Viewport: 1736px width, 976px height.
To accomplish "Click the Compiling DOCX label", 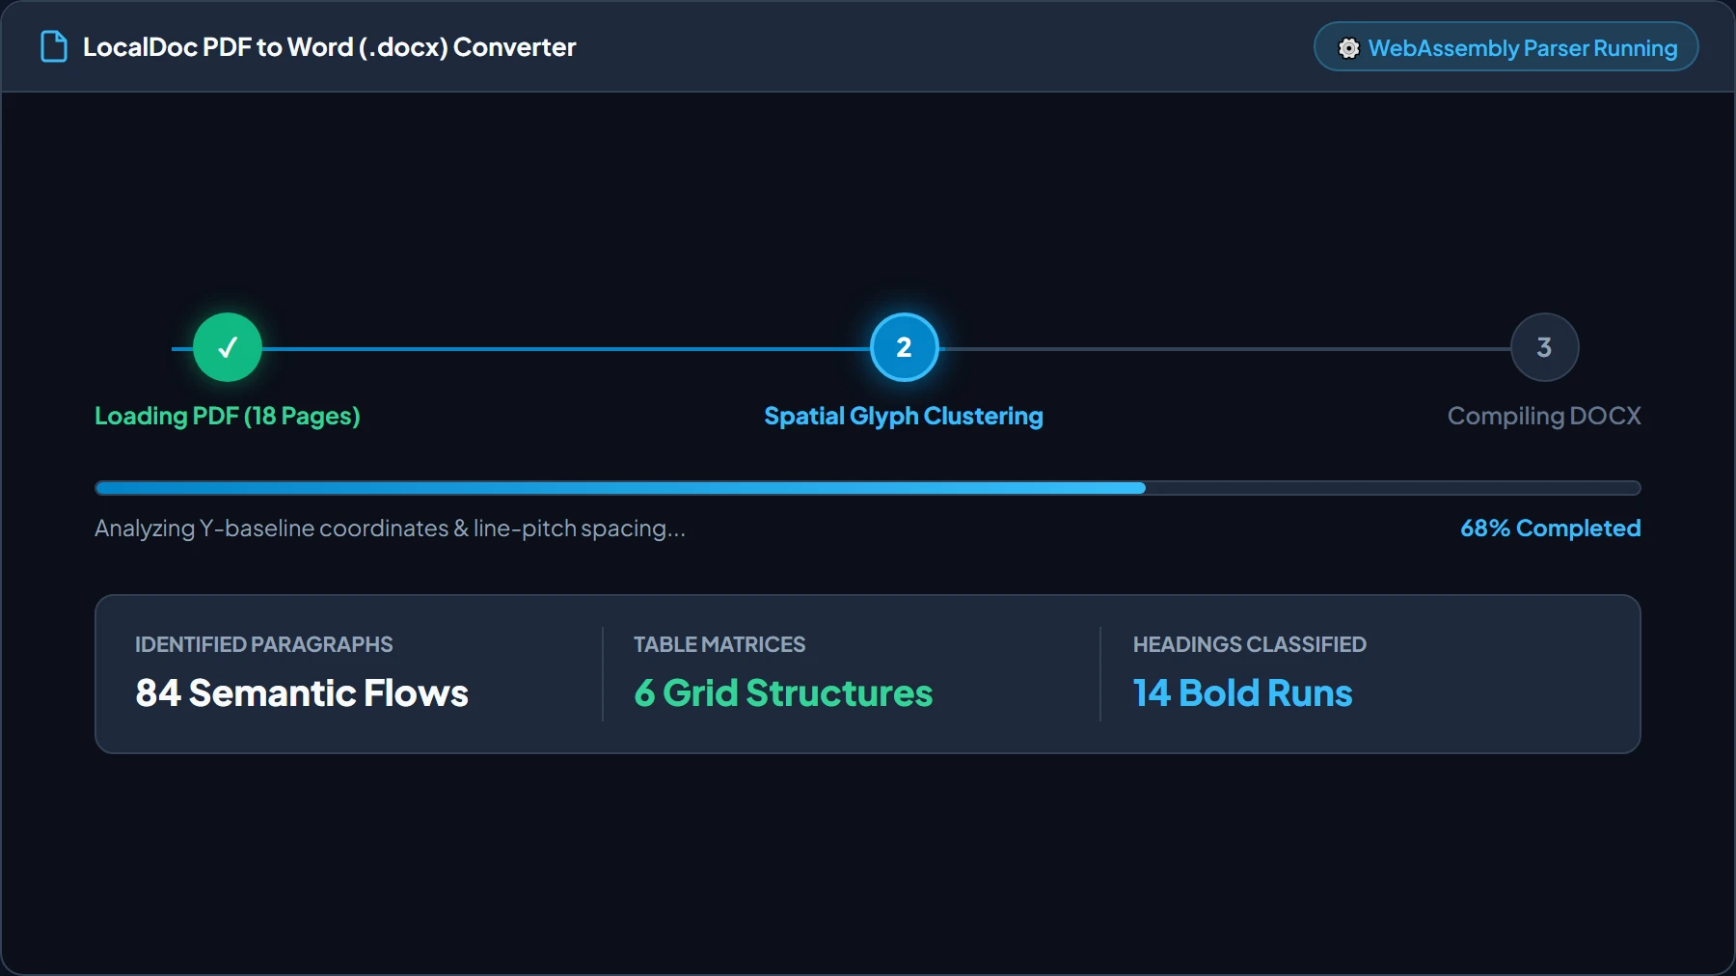I will coord(1544,416).
